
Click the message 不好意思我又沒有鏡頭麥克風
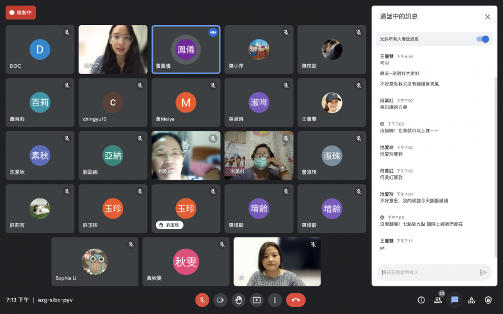point(410,84)
